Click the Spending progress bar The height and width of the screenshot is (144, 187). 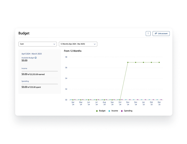pyautogui.click(x=40, y=84)
